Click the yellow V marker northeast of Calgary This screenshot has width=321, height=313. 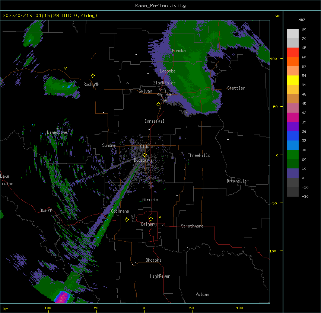(x=160, y=217)
